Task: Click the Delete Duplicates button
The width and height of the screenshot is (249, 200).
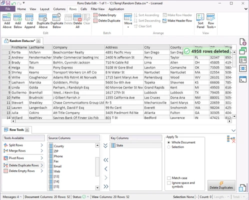Action: pos(221,185)
